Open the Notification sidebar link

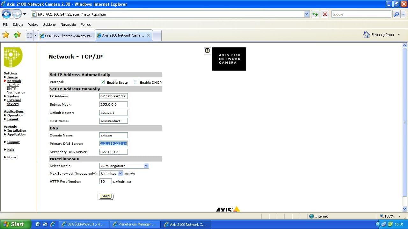tap(16, 93)
